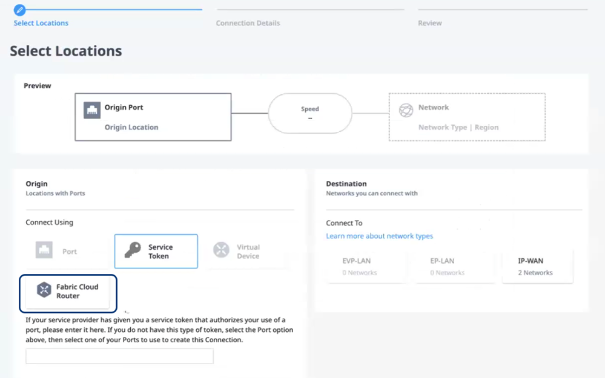This screenshot has height=378, width=605.
Task: Click the Network globe icon in preview
Action: [406, 110]
